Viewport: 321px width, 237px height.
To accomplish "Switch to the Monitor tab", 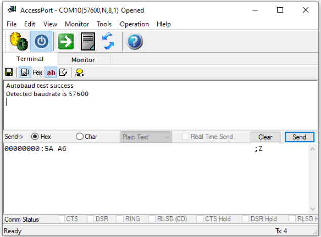I will (x=84, y=60).
